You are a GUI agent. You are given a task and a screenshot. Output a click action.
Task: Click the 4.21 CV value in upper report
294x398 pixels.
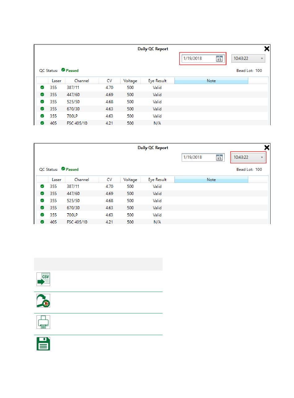click(110, 123)
